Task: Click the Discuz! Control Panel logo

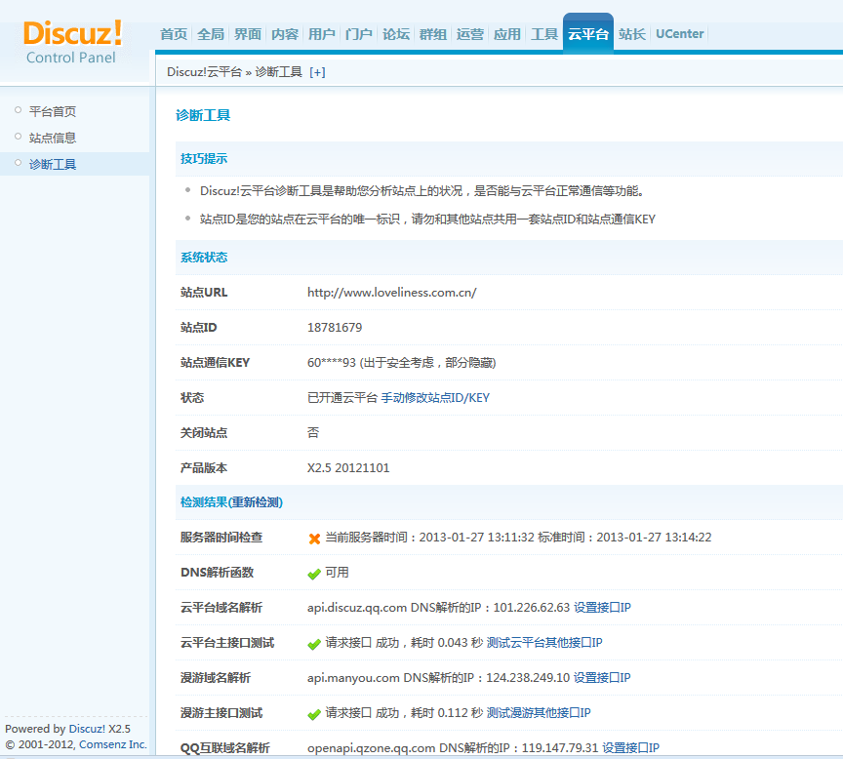Action: tap(72, 41)
